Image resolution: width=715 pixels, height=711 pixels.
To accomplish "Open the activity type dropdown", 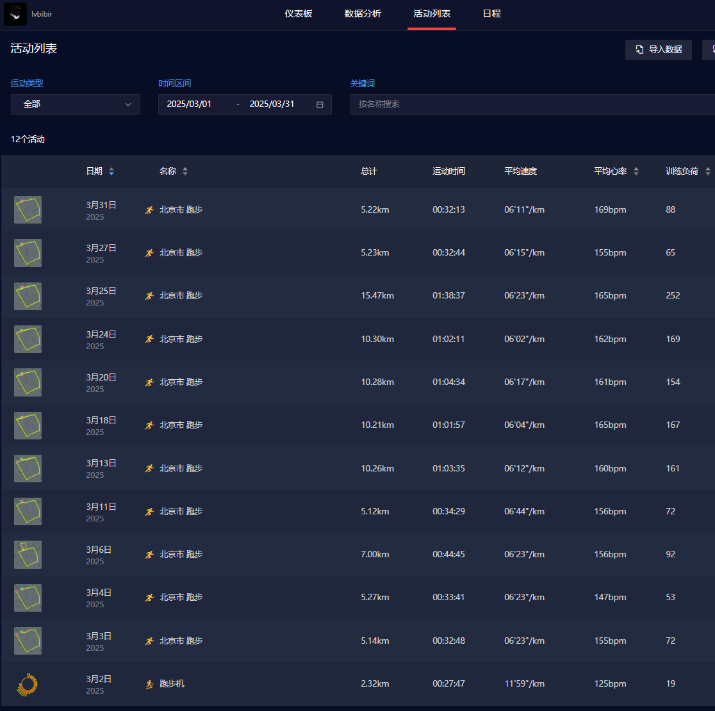I will point(76,104).
